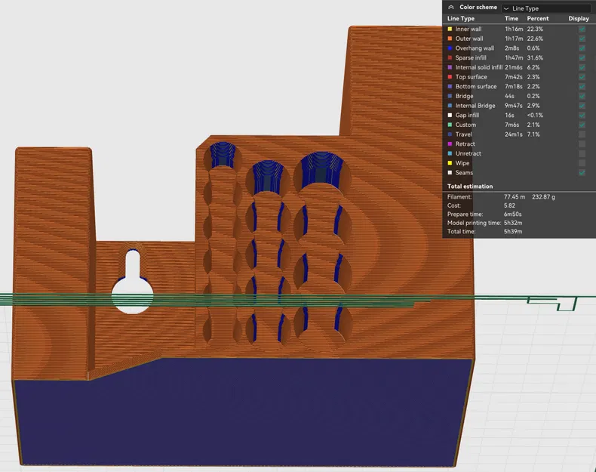The width and height of the screenshot is (596, 472).
Task: Click the Bottom surface color swatch
Action: pos(450,86)
